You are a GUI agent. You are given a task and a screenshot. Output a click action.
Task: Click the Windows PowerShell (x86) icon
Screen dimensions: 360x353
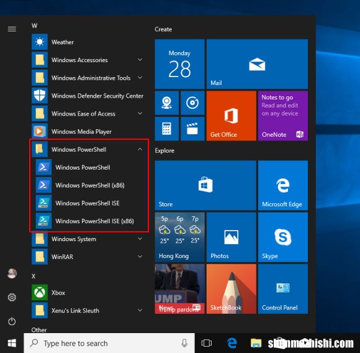(x=43, y=185)
